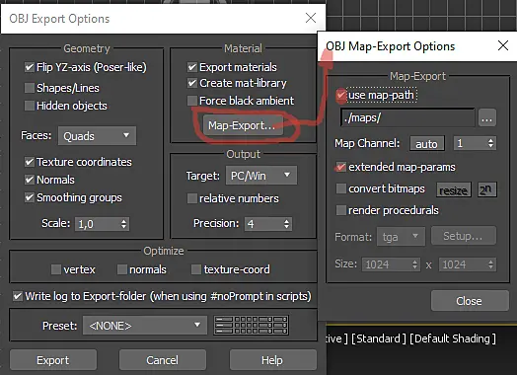This screenshot has height=375, width=517.
Task: Click the resize toggle button
Action: point(454,190)
